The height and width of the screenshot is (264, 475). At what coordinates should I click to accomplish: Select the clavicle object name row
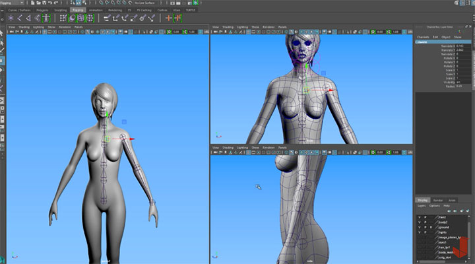click(443, 42)
